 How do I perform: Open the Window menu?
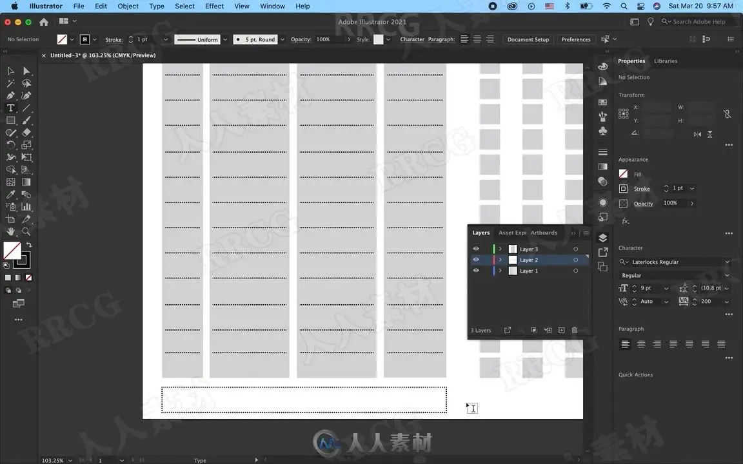click(x=272, y=6)
